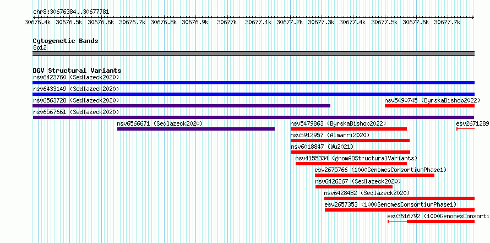Open nsv5490745 (ByrskaBishop2022) variant label
Viewport: 490px width, 243px height.
[432, 100]
